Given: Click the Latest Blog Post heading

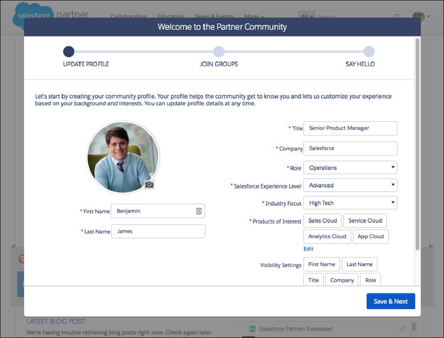Looking at the screenshot, I should 56,321.
